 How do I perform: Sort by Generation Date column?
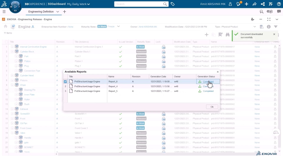point(158,77)
